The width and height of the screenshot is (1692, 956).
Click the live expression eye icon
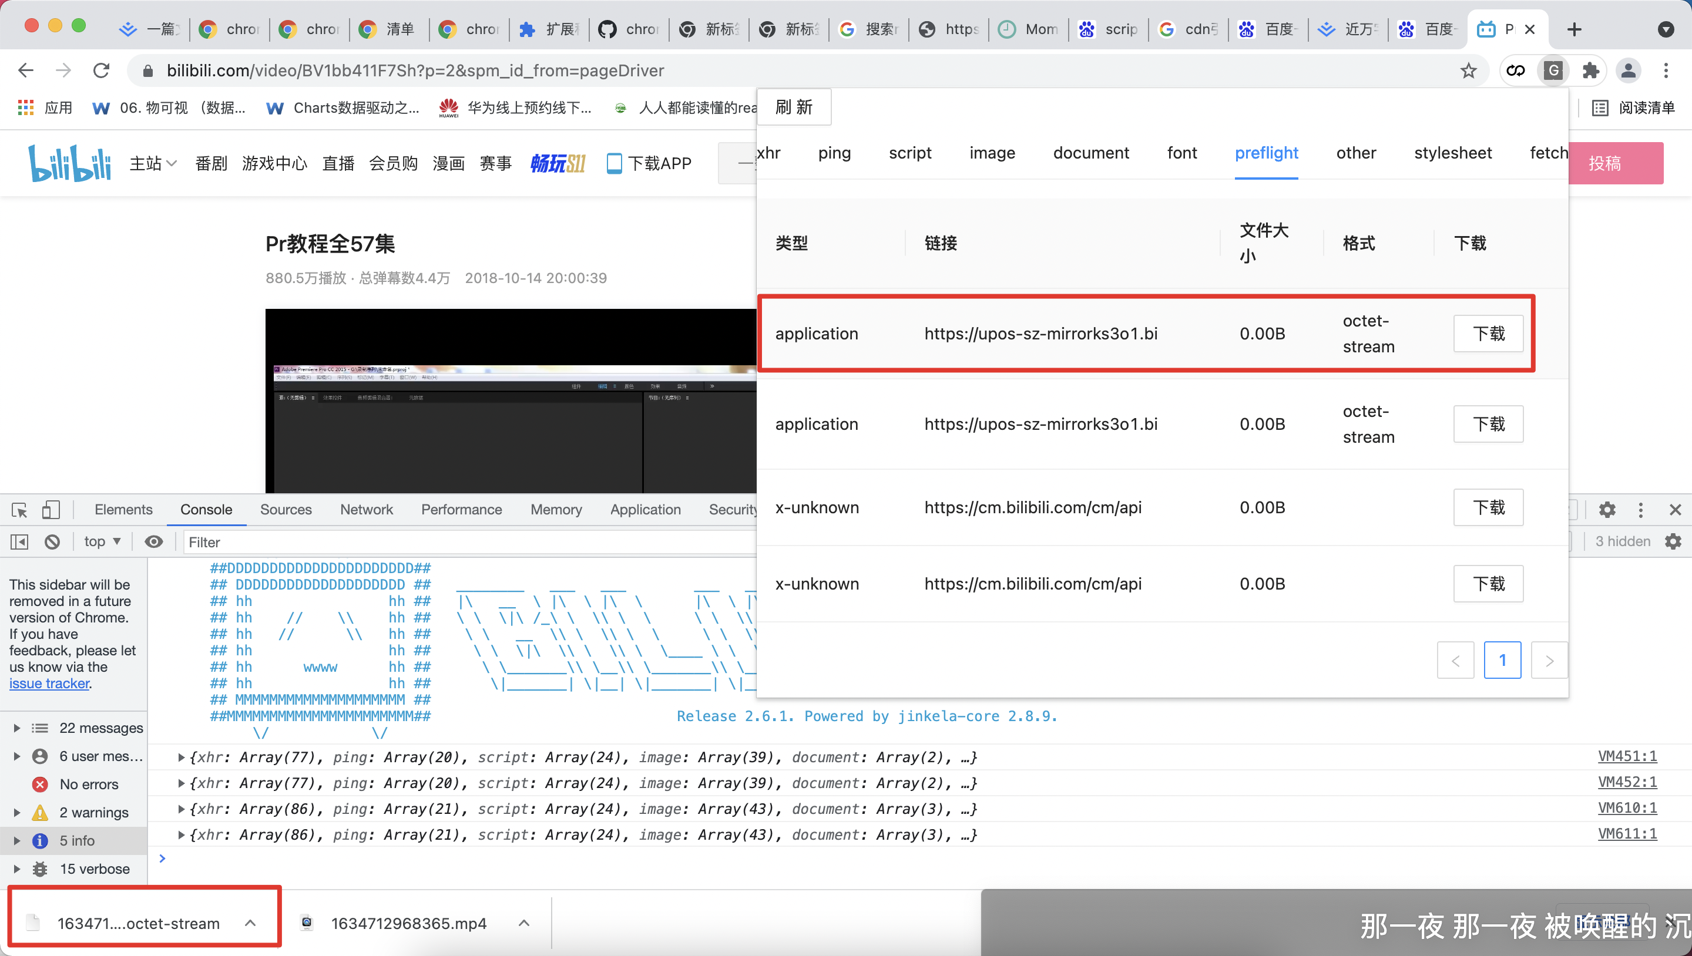154,541
